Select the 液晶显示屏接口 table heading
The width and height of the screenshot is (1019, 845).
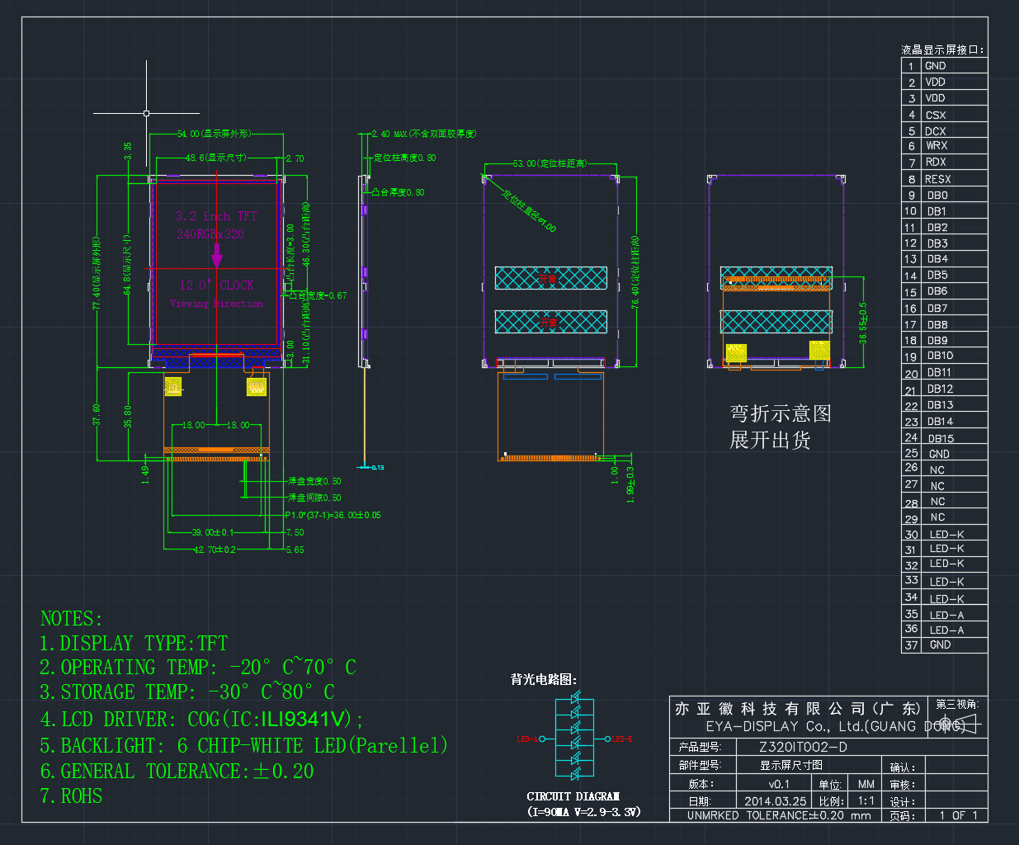tap(942, 50)
